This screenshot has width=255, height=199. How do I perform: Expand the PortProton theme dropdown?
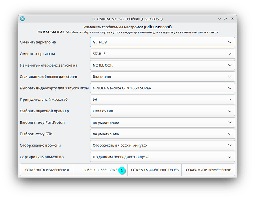coord(162,122)
